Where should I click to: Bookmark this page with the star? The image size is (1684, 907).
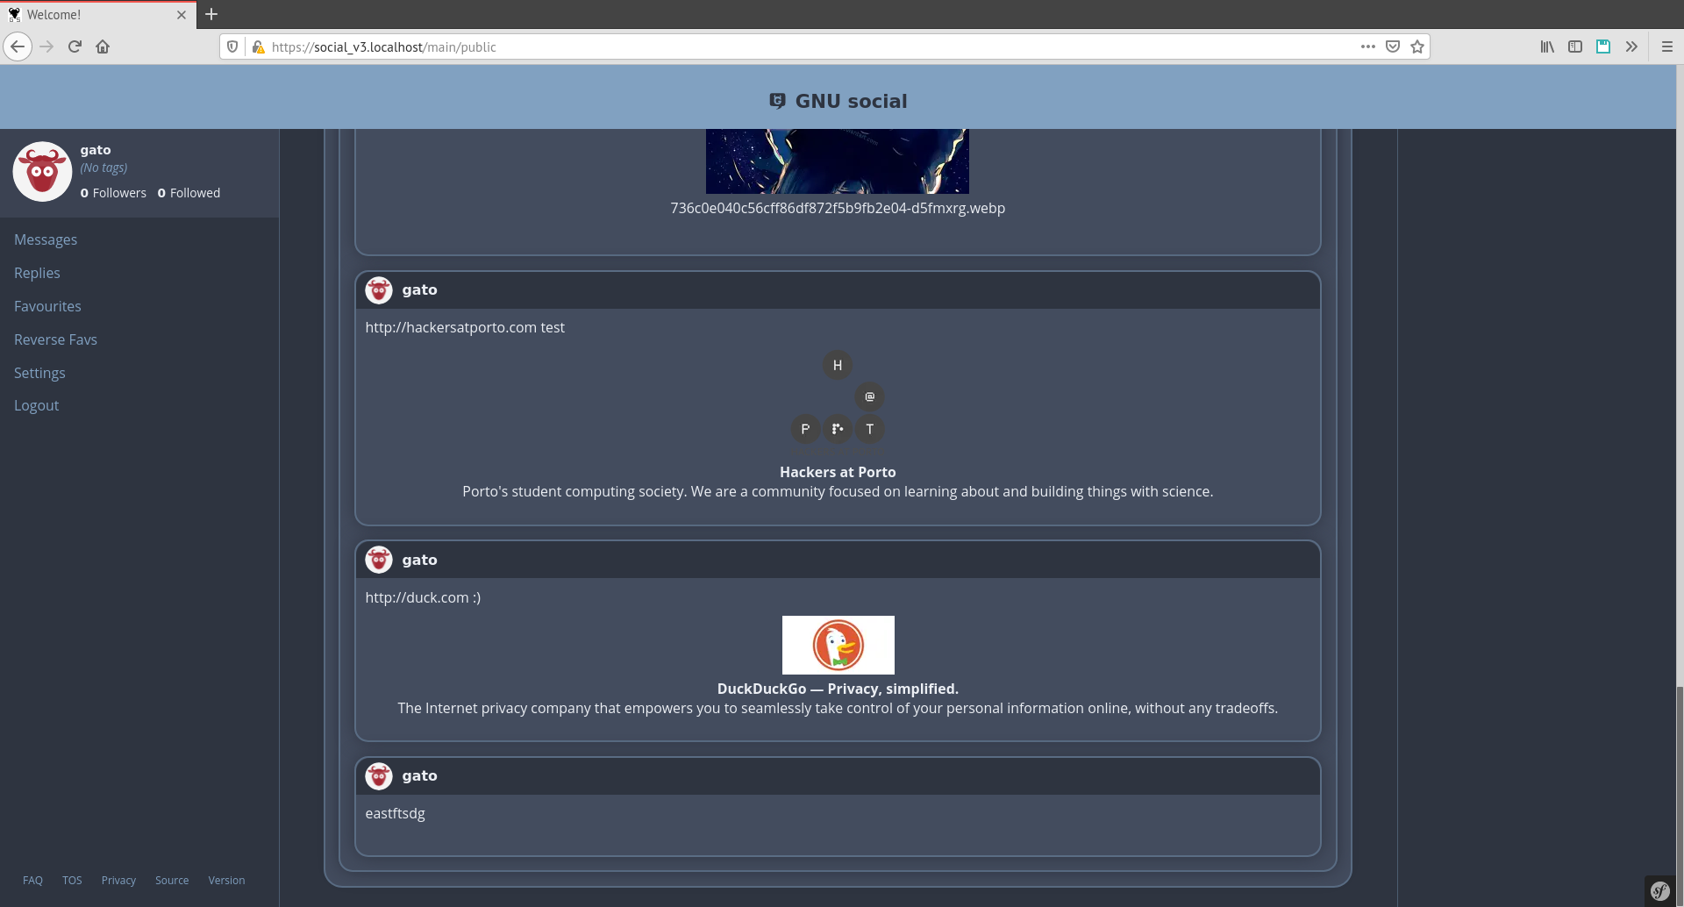click(x=1416, y=46)
